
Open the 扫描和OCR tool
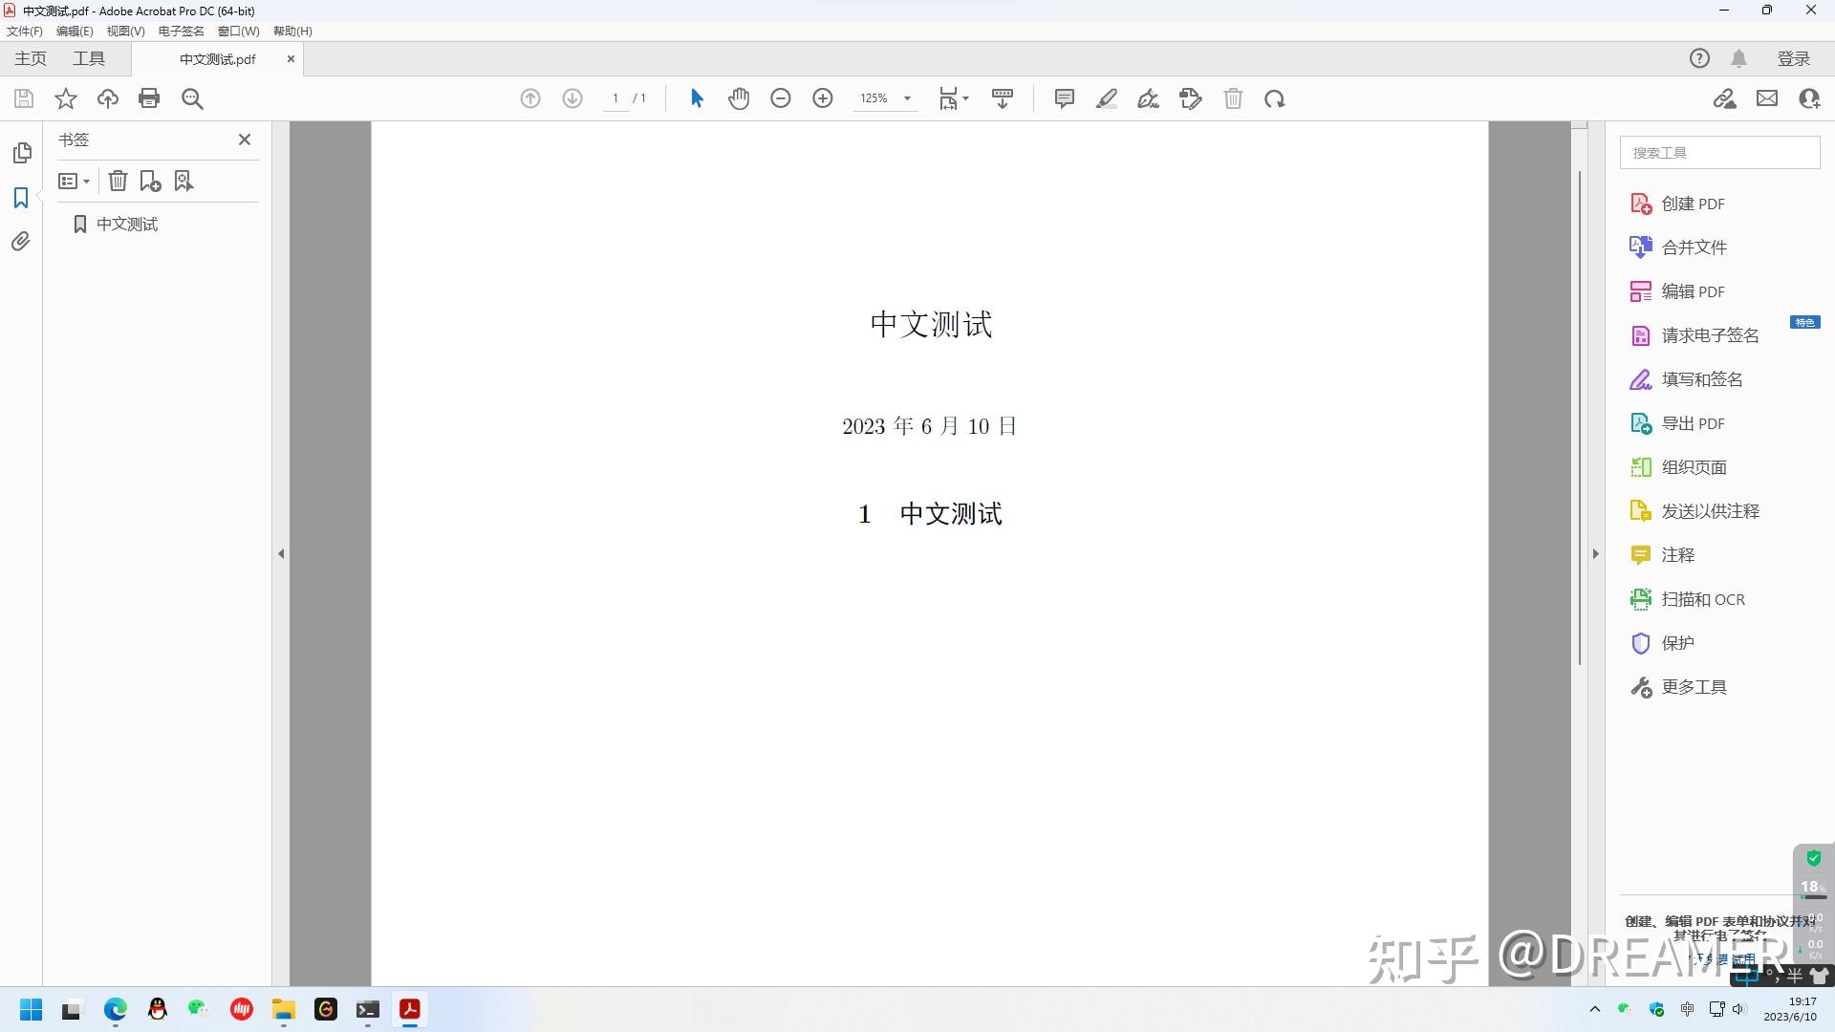[1703, 598]
